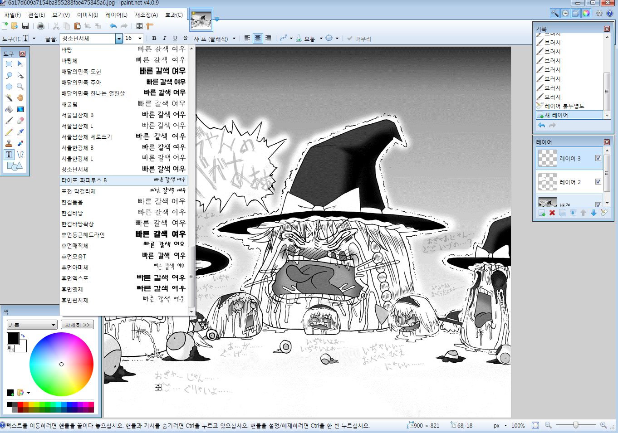Open the 레이어(L) menu
The height and width of the screenshot is (433, 618).
tap(116, 15)
